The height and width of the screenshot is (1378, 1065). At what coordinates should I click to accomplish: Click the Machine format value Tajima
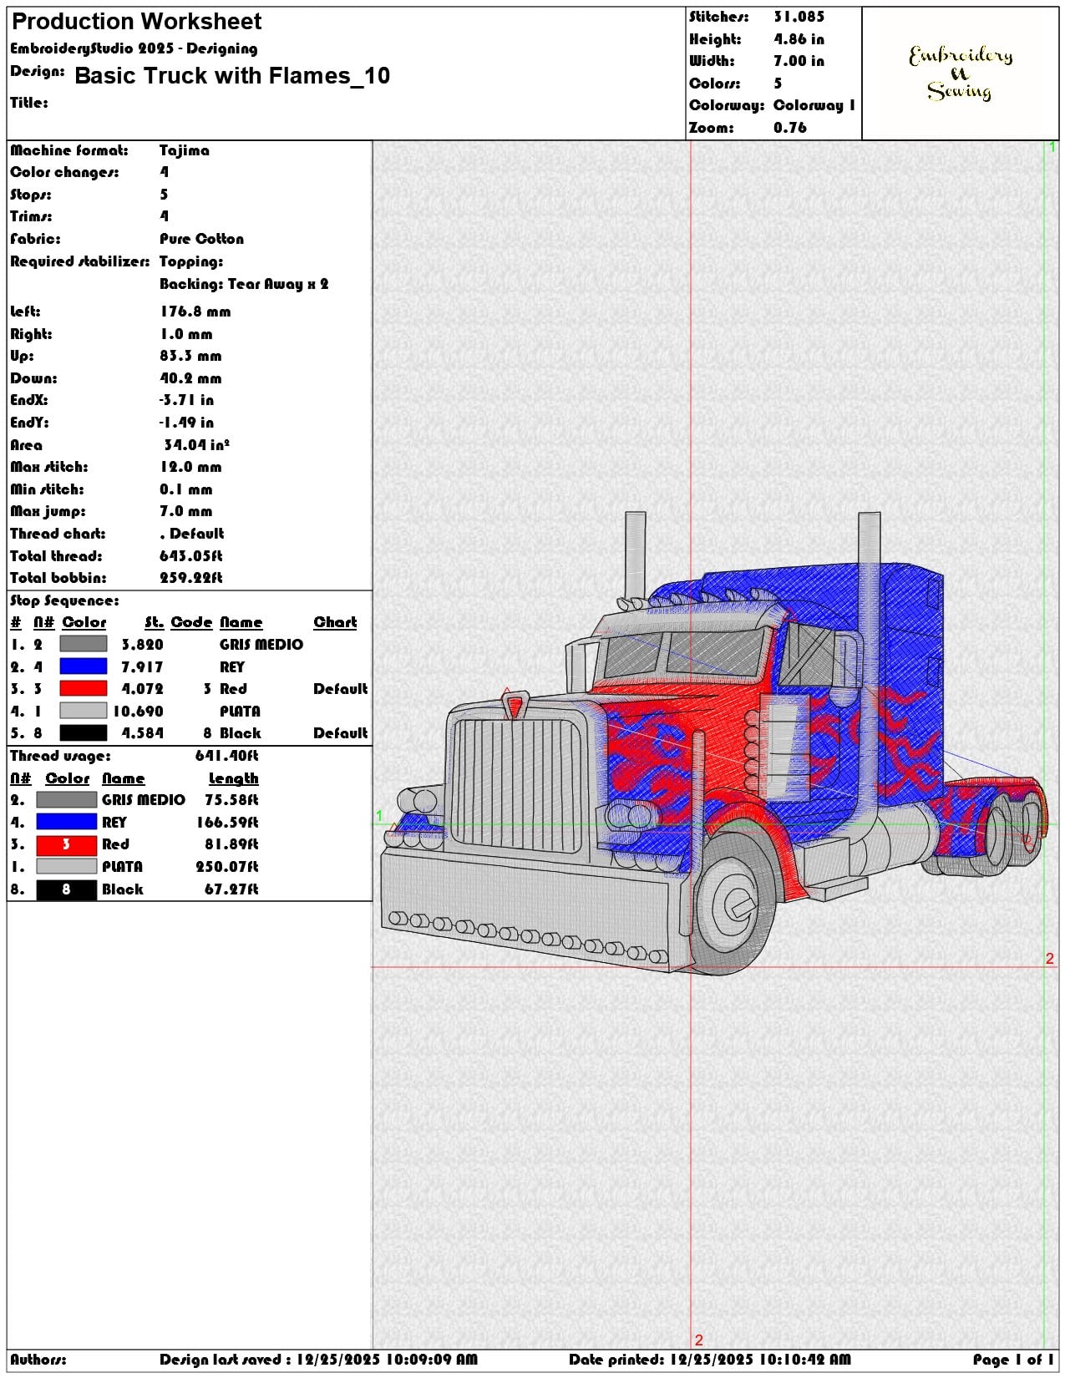(185, 150)
